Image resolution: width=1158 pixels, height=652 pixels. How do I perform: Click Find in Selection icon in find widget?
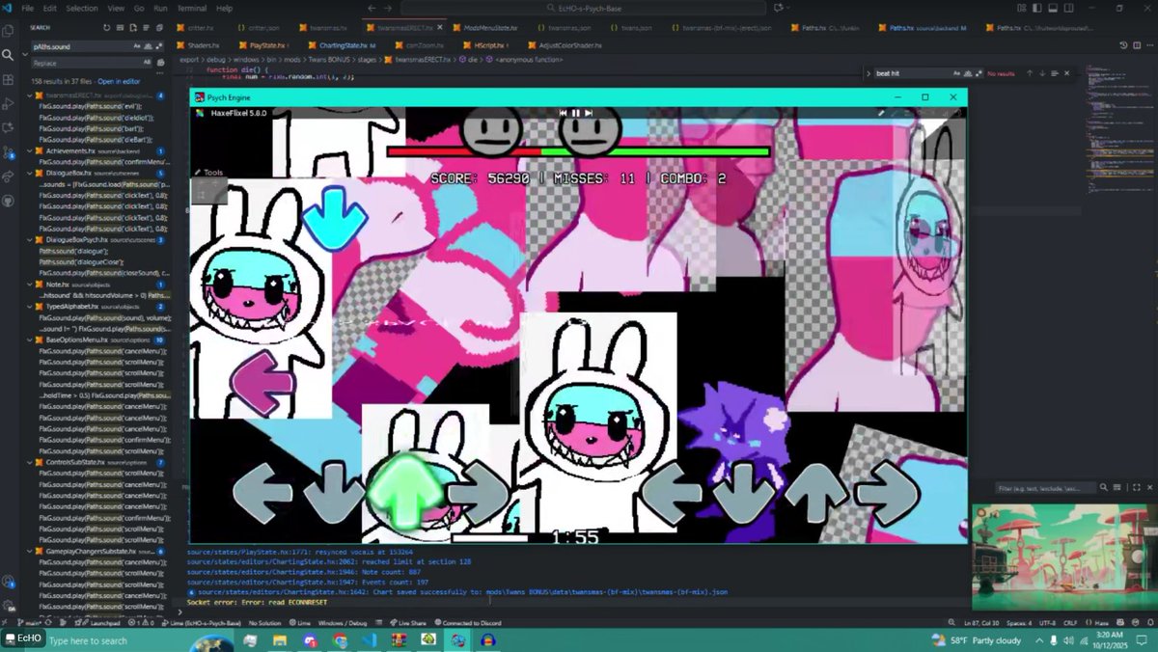(x=1055, y=73)
